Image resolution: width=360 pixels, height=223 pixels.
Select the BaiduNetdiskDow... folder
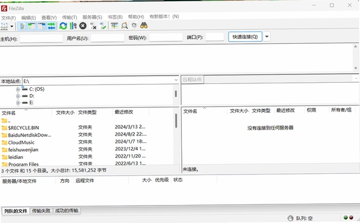29,135
